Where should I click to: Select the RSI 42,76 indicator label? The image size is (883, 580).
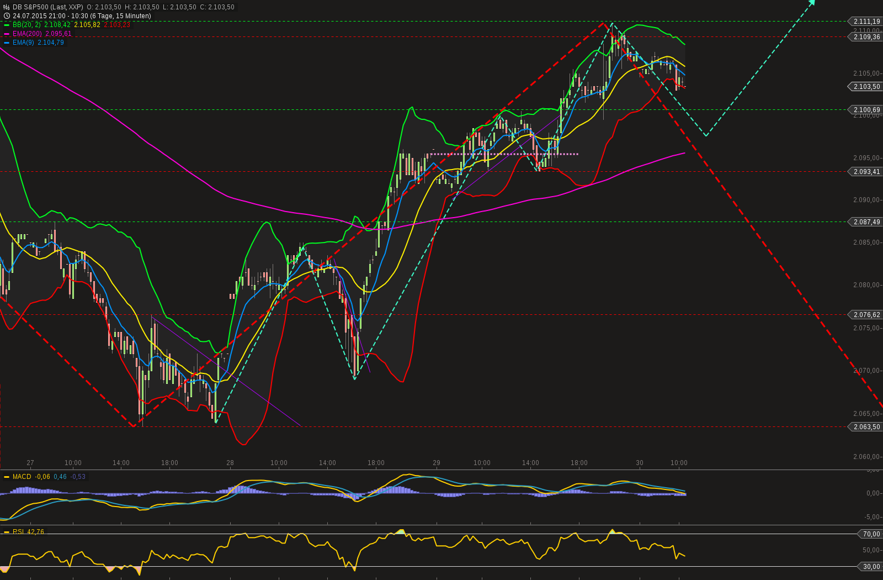pyautogui.click(x=28, y=532)
